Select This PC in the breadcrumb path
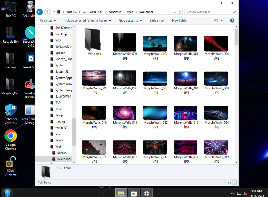 coord(72,12)
